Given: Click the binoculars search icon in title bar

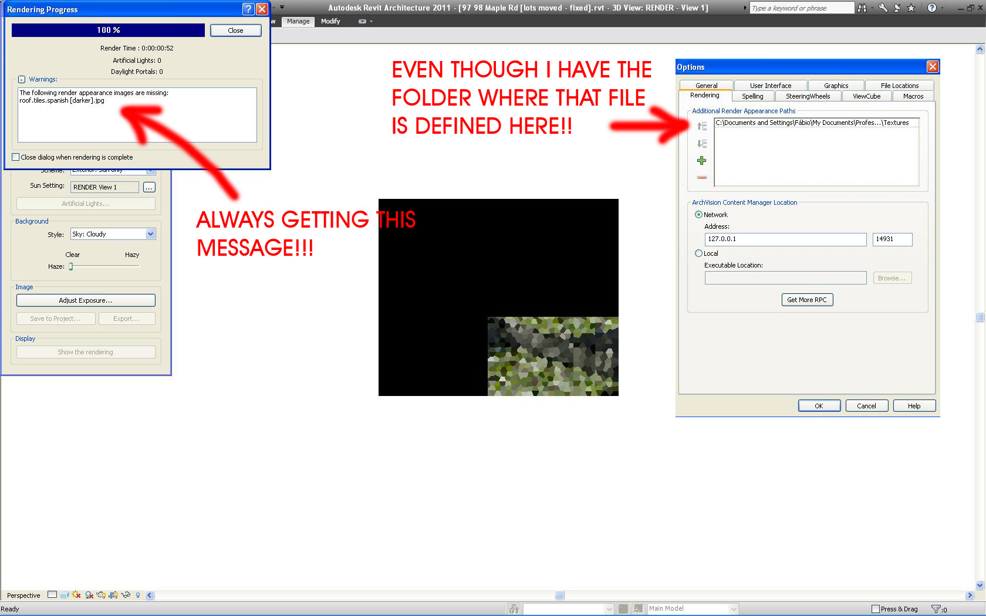Looking at the screenshot, I should [862, 8].
